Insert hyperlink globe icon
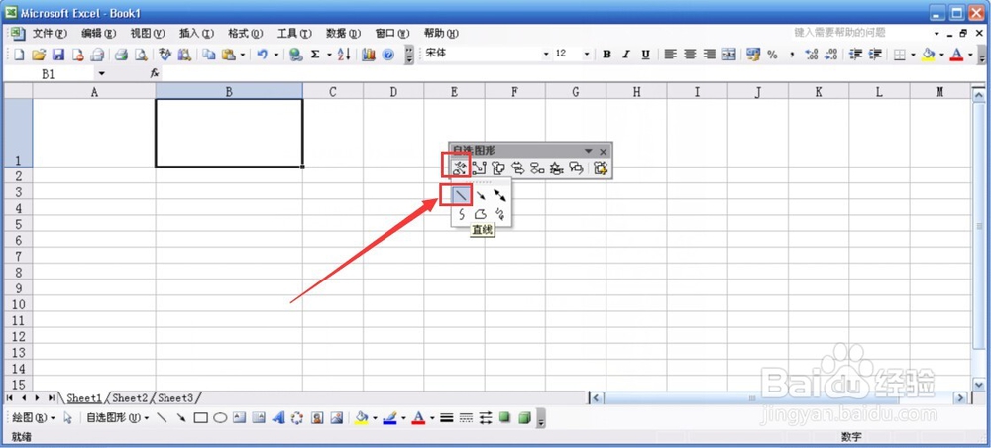991x448 pixels. point(295,55)
